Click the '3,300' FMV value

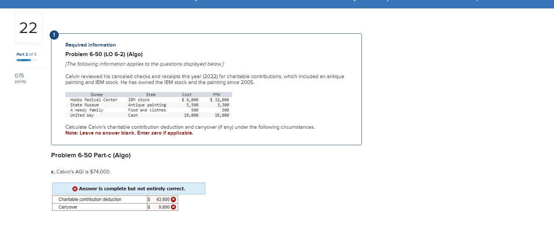point(223,105)
